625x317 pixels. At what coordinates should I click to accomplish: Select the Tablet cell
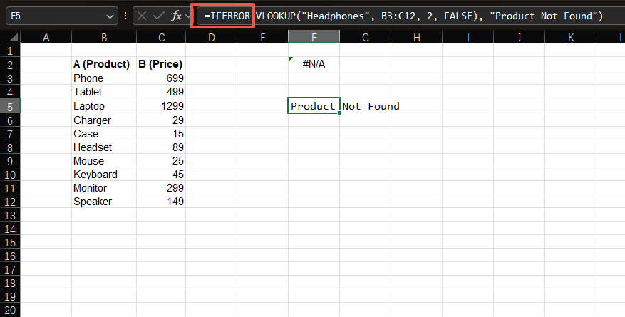click(104, 92)
